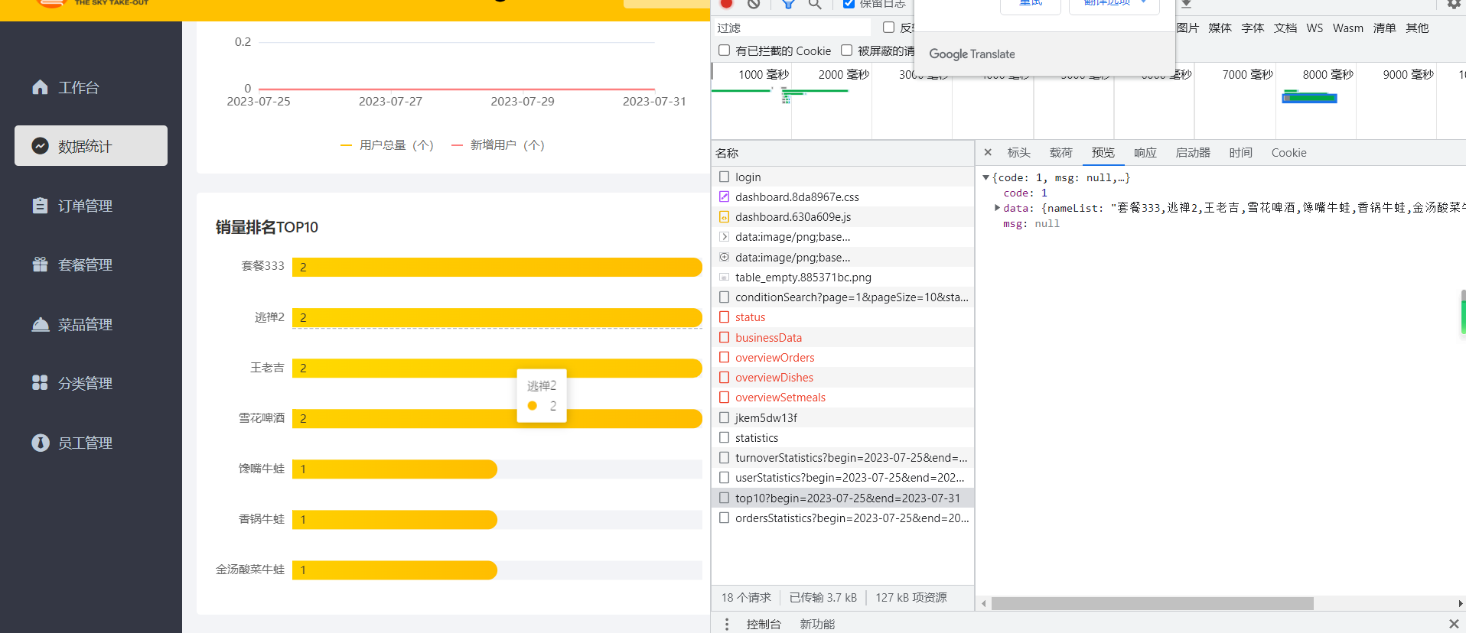Switch to 标头 headers tab
Viewport: 1466px width, 633px height.
click(1018, 152)
